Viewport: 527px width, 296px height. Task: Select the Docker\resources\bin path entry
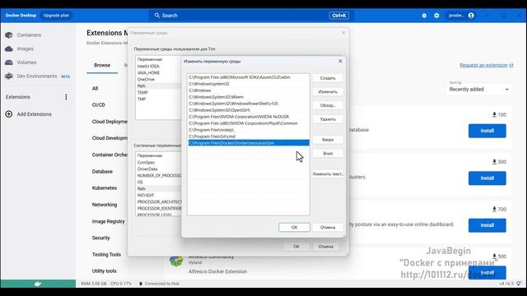pyautogui.click(x=249, y=143)
